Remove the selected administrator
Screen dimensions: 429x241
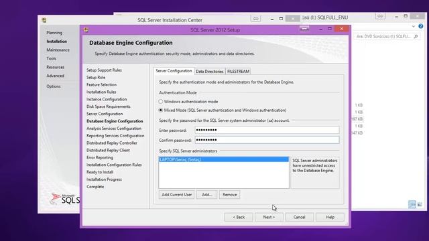point(229,195)
